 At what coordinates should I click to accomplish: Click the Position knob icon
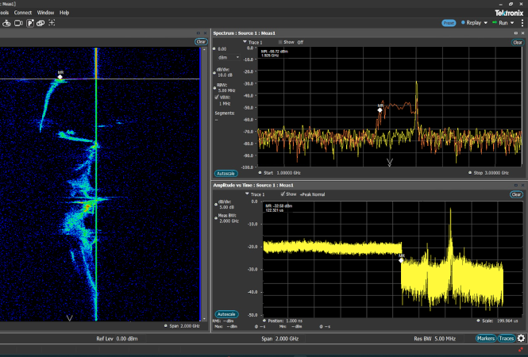pos(264,321)
